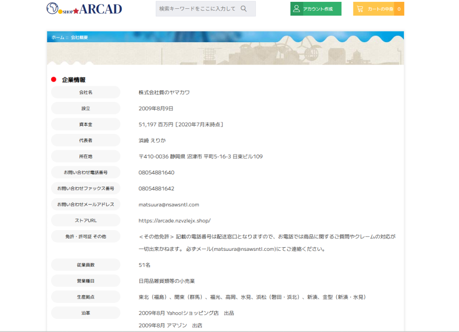Screen dimensions: 459x332
Task: Click the 従業員数 label
Action: 85,265
